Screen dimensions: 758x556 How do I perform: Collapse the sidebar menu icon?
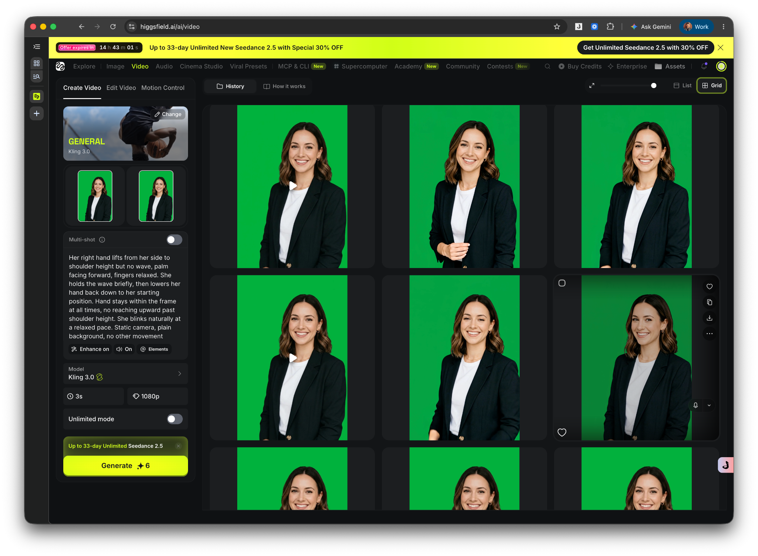pos(37,47)
